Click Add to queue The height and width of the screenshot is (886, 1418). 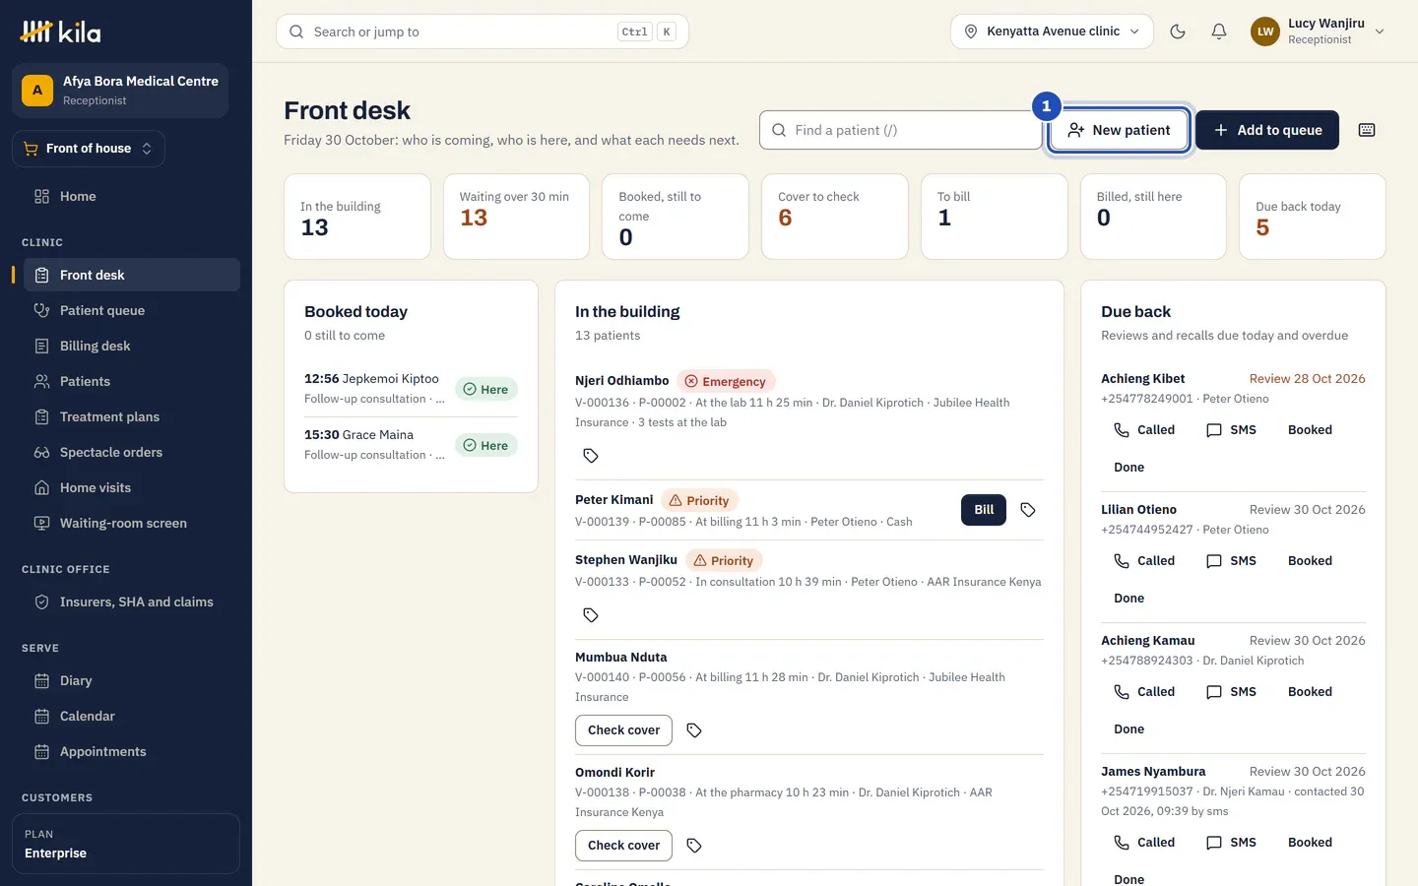point(1267,130)
